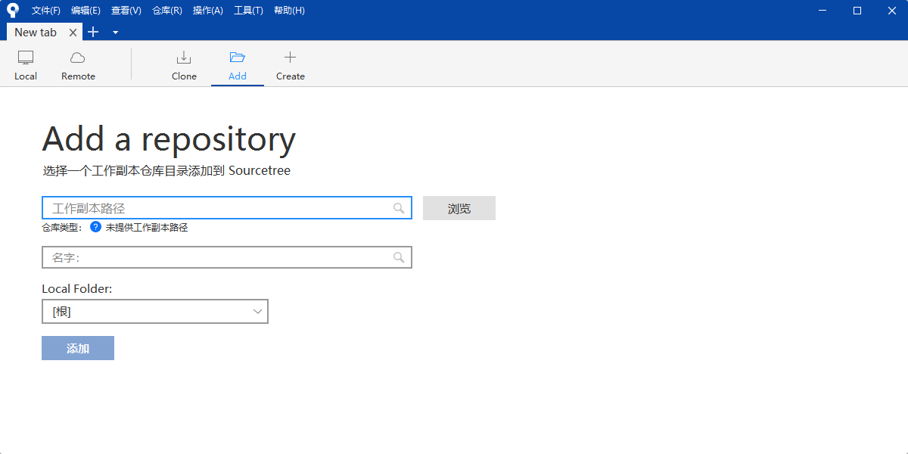Open the 工具(T) menu
Screen dimensions: 908x454
[248, 11]
